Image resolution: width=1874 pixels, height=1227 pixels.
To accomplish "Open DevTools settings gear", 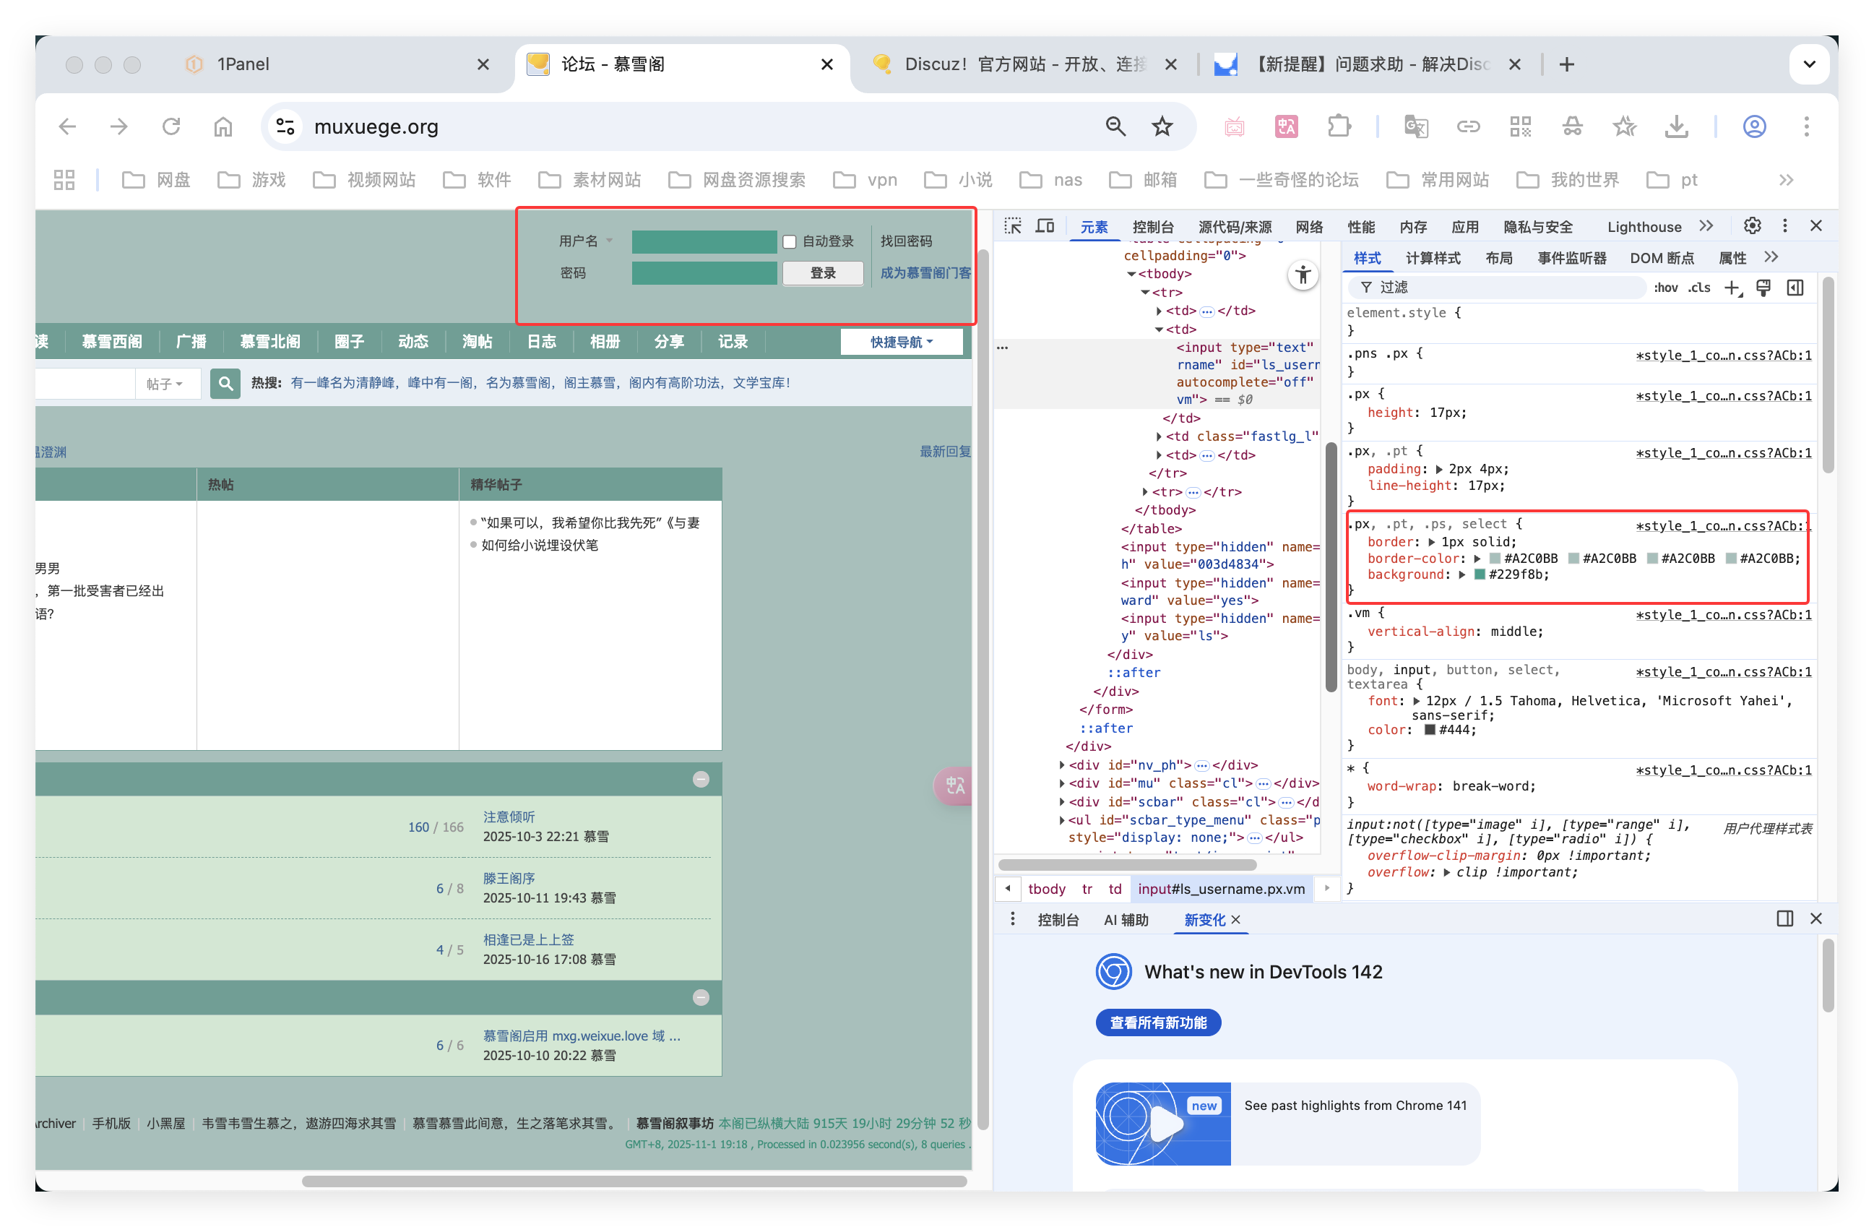I will (1751, 226).
